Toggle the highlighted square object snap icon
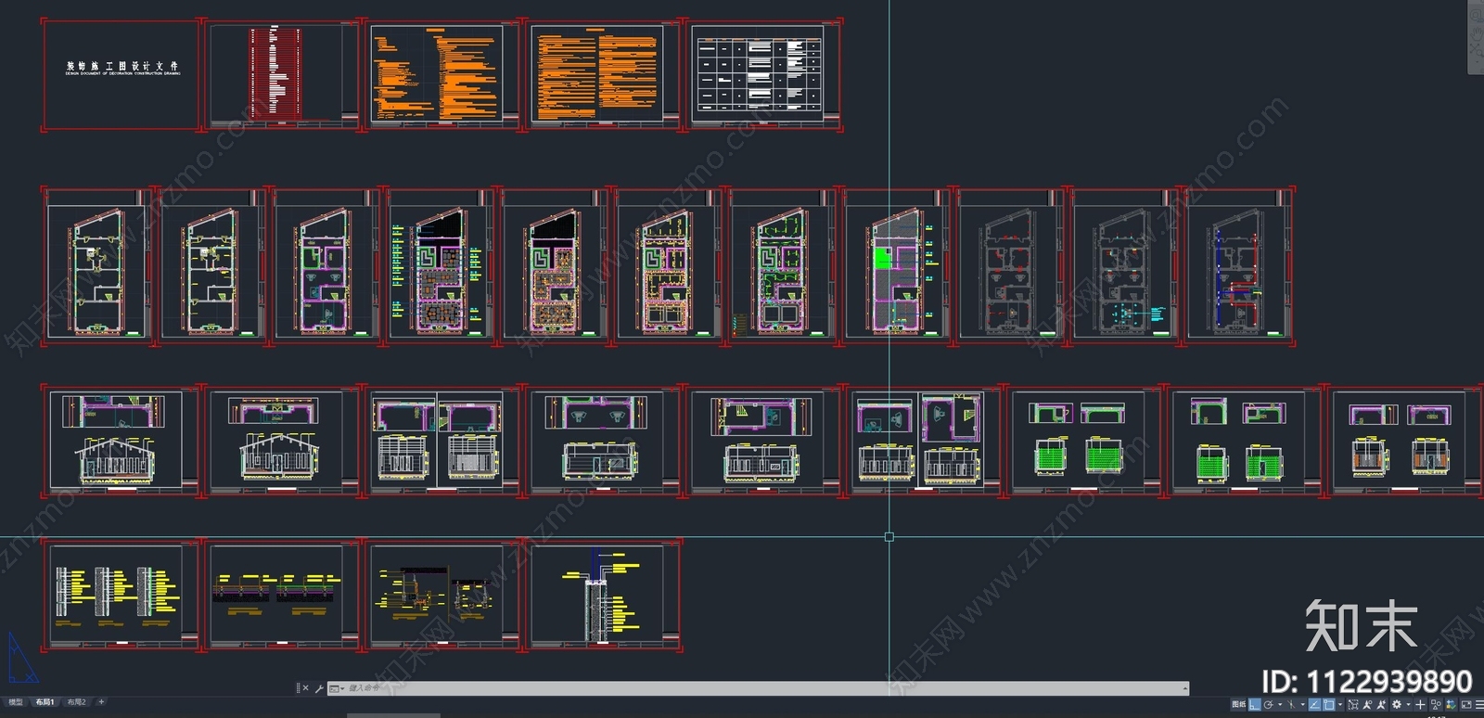The image size is (1484, 718). pos(1328,704)
